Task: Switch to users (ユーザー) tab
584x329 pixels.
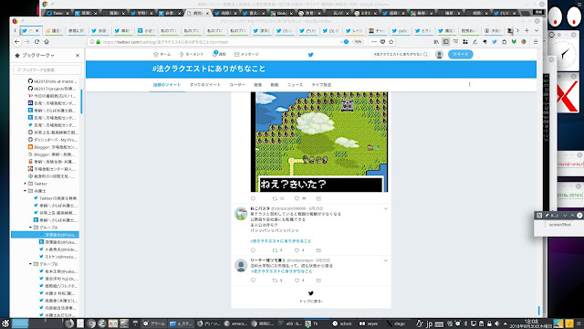Action: point(237,85)
